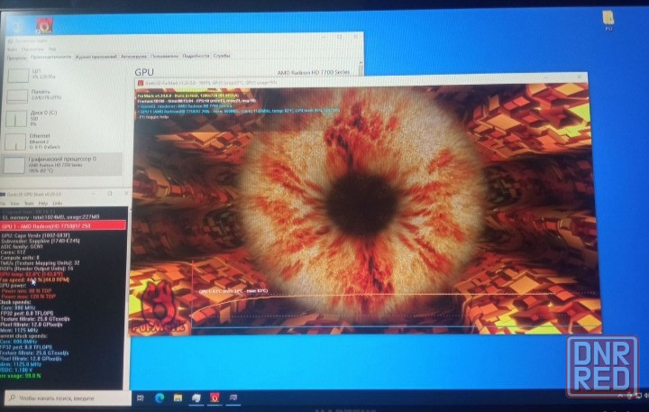Switch to the Подробности tab

coord(196,56)
